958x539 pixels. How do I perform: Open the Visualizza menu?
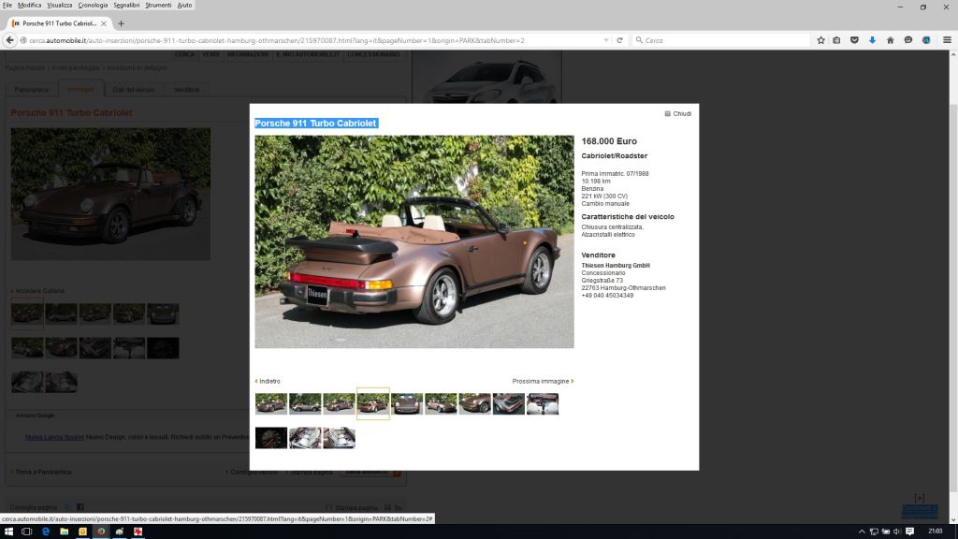pyautogui.click(x=60, y=5)
